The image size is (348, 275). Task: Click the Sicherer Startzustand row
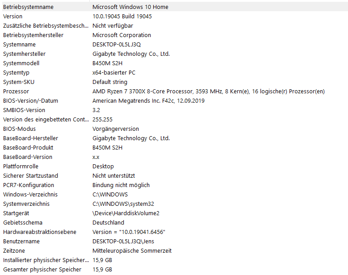pyautogui.click(x=175, y=175)
